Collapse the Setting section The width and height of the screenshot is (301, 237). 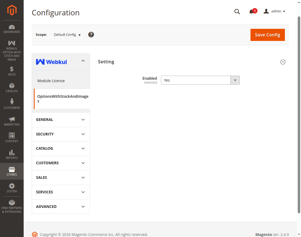pos(283,62)
